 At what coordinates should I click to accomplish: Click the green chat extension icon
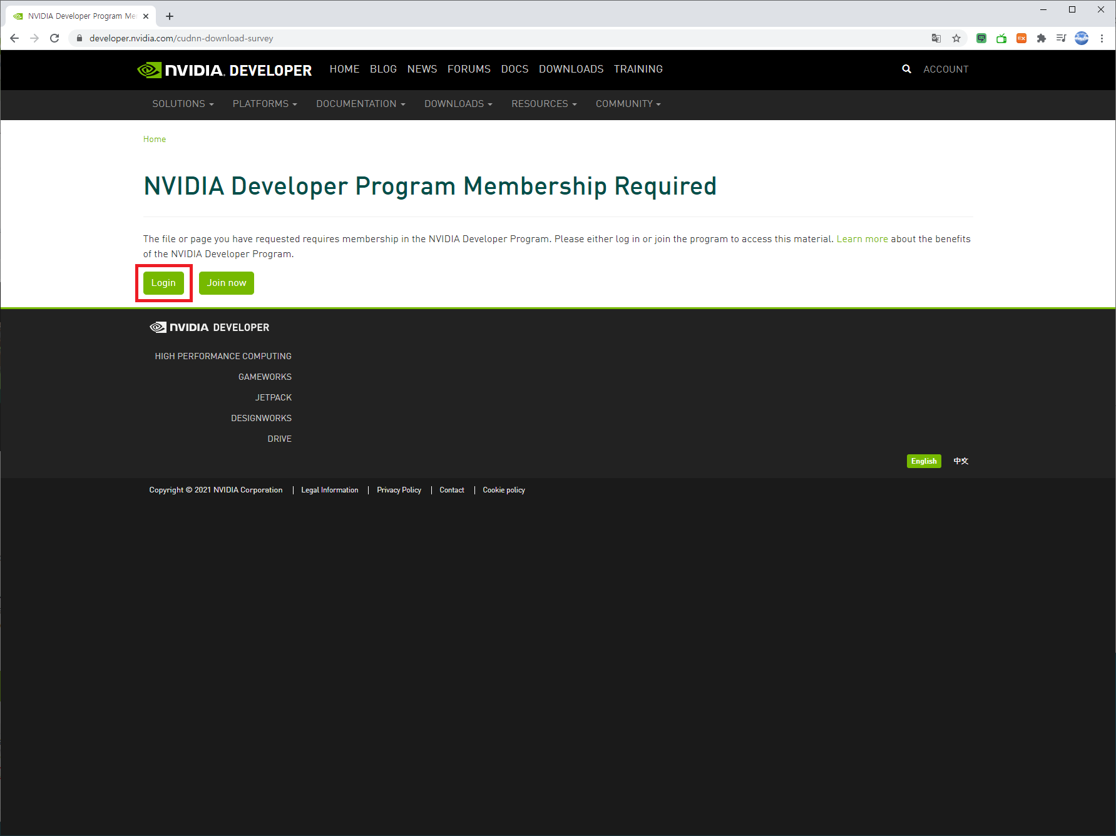click(x=981, y=38)
